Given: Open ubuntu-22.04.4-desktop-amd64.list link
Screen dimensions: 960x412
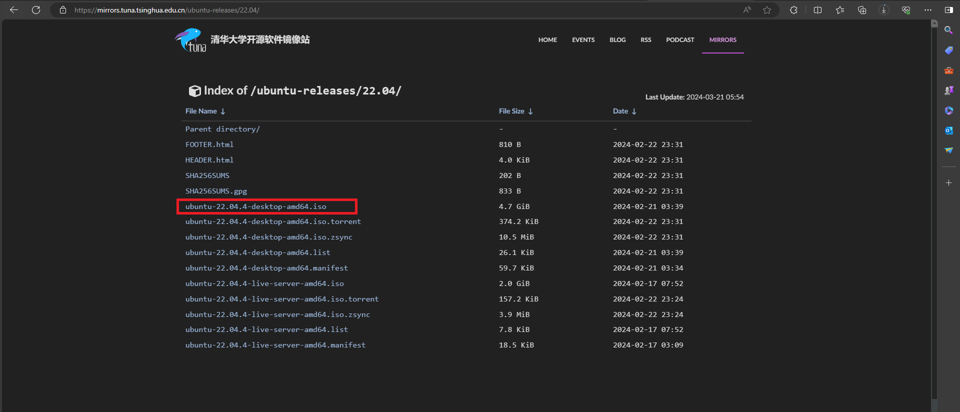Looking at the screenshot, I should click(257, 252).
